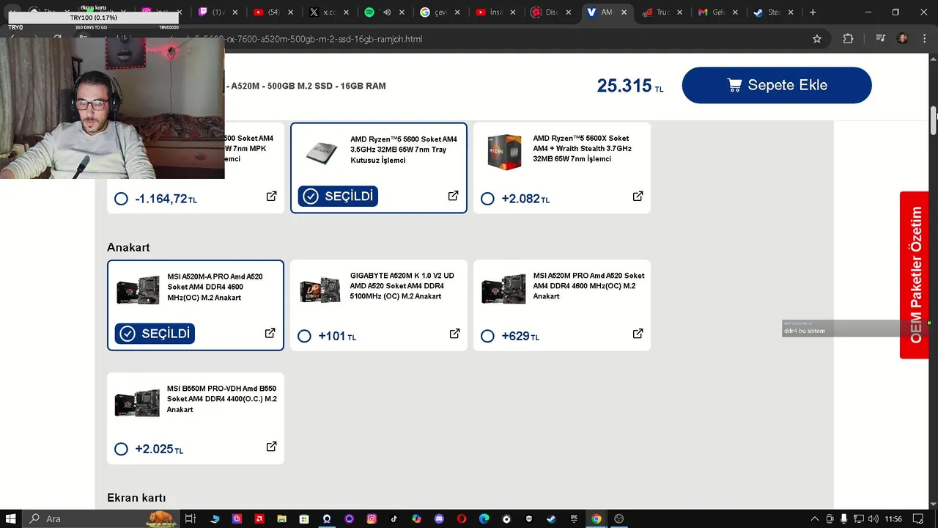Screen dimensions: 938x528
Task: Open external link for Ryzen 5600 MPK processor
Action: (x=271, y=197)
